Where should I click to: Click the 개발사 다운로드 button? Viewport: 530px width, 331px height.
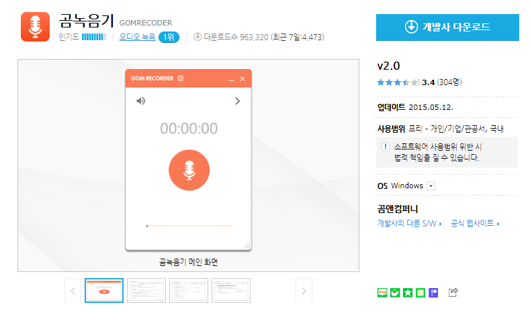tap(447, 27)
